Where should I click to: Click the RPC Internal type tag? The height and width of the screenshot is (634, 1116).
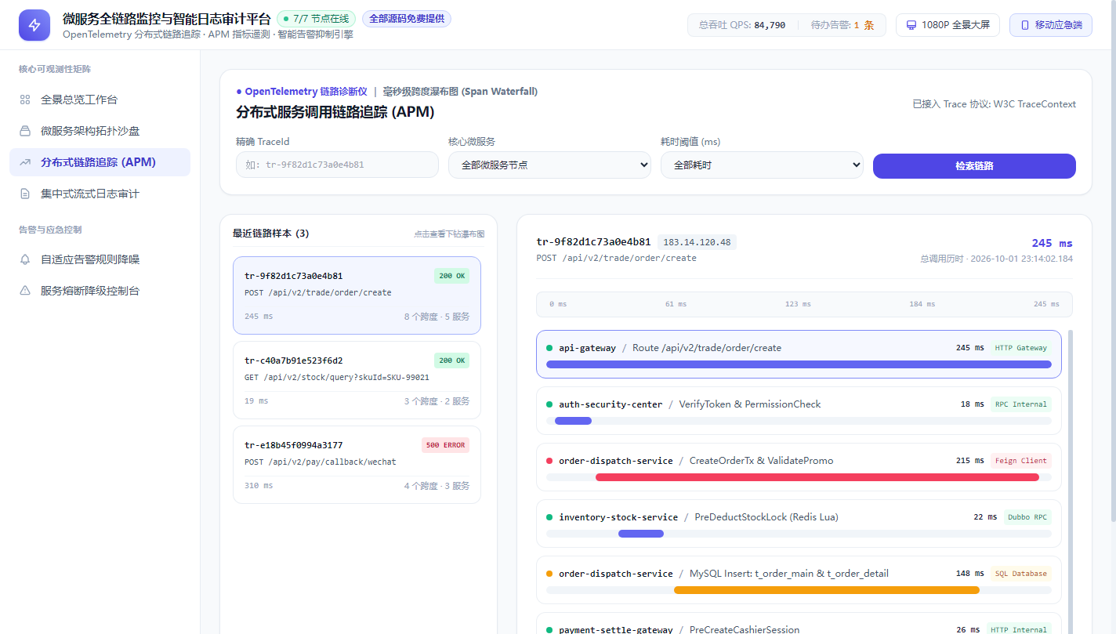(1021, 404)
